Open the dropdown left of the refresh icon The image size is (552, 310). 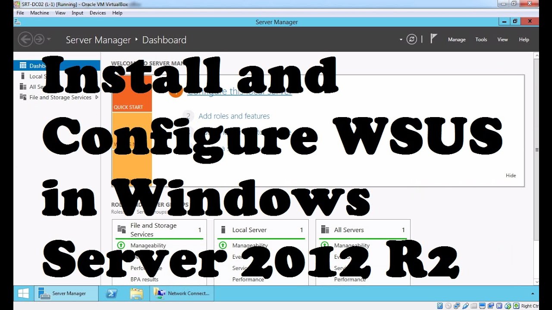click(401, 40)
